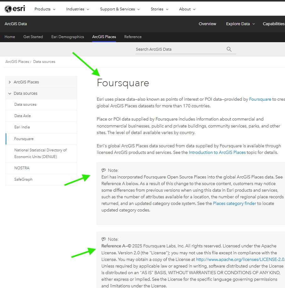The width and height of the screenshot is (285, 288).
Task: Click the search magnifier icon
Action: (x=229, y=49)
